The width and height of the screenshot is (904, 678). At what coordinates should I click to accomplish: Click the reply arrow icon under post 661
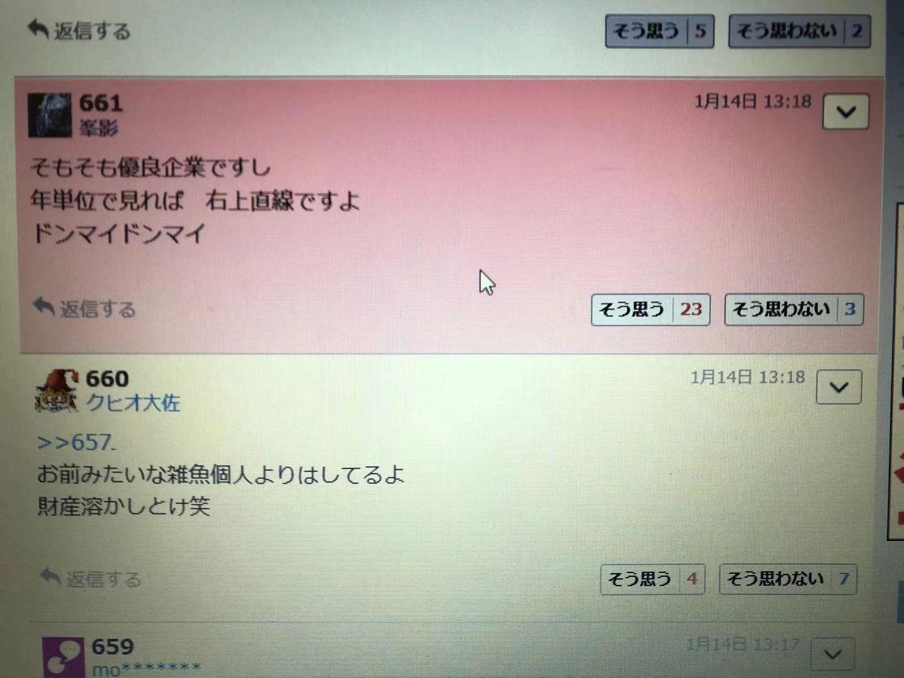(43, 306)
